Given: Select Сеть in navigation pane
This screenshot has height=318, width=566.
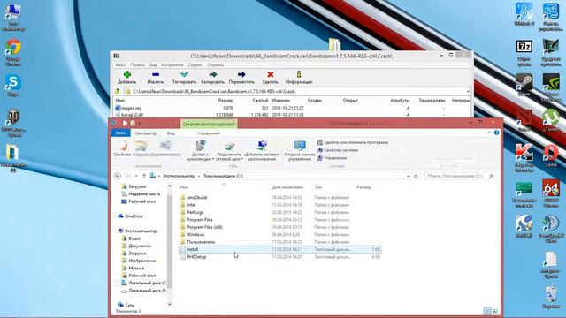Looking at the screenshot, I should coord(129,305).
